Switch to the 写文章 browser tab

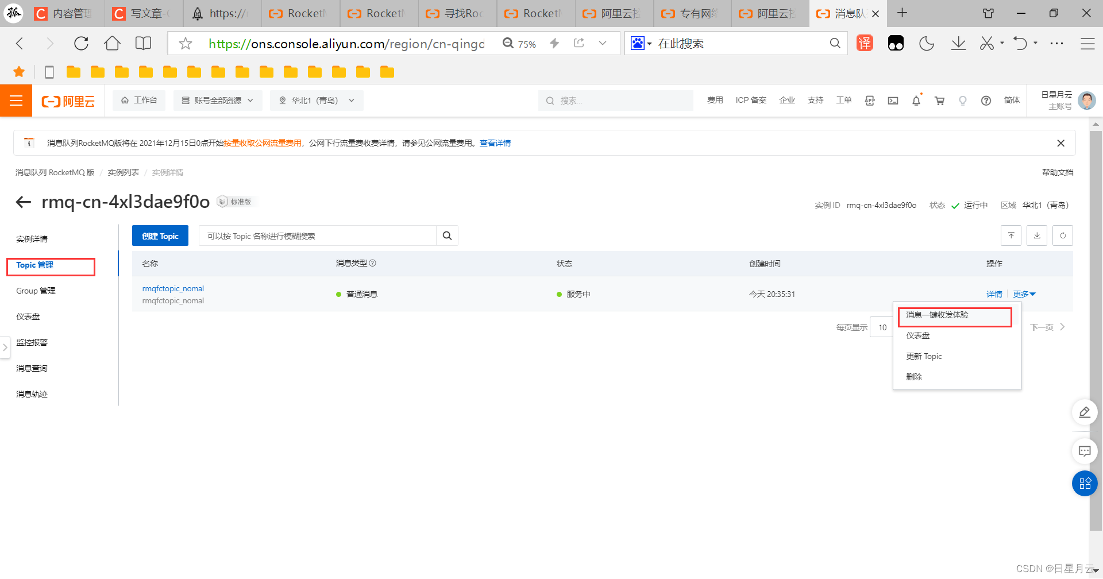click(144, 13)
